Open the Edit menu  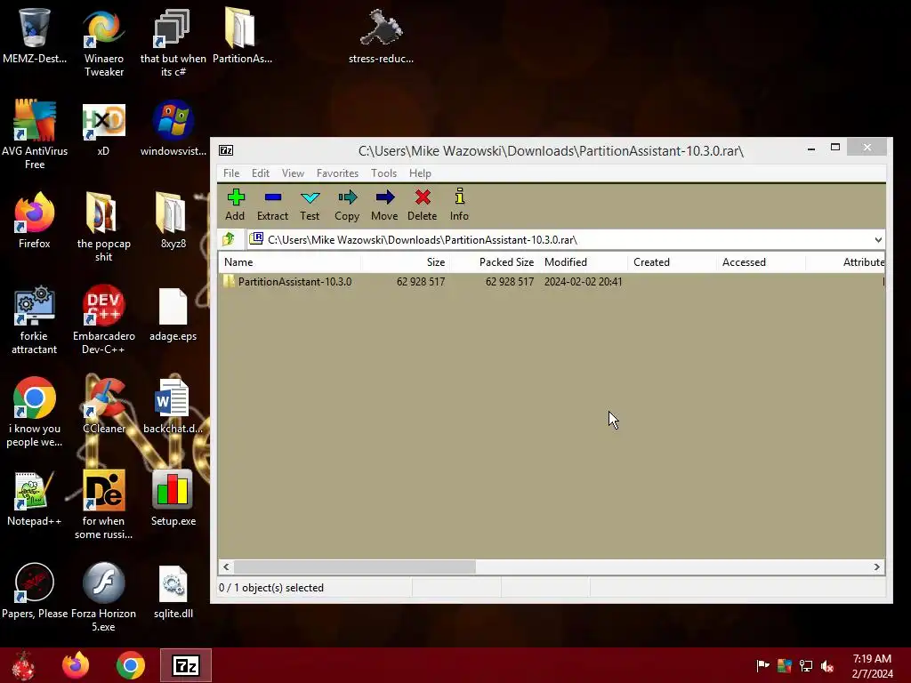point(261,173)
